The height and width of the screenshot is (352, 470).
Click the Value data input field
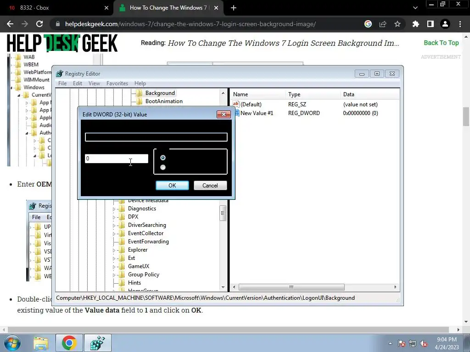click(x=117, y=159)
